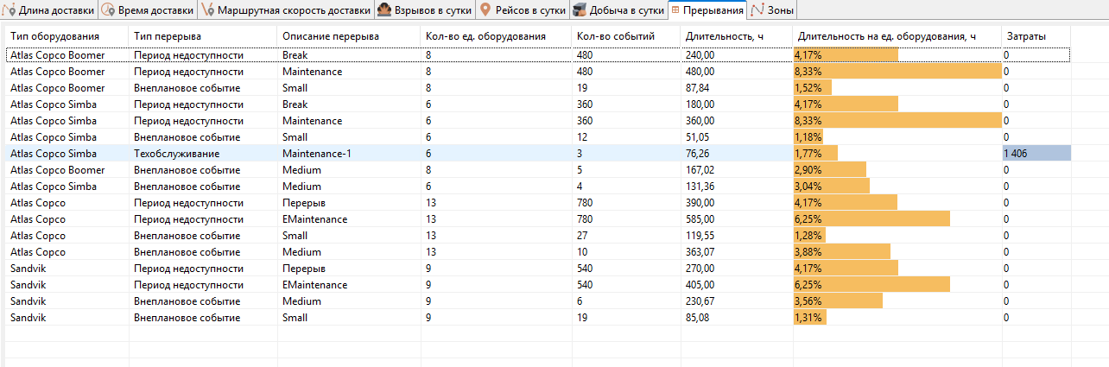Click the Длина доставки tab icon

[10, 10]
